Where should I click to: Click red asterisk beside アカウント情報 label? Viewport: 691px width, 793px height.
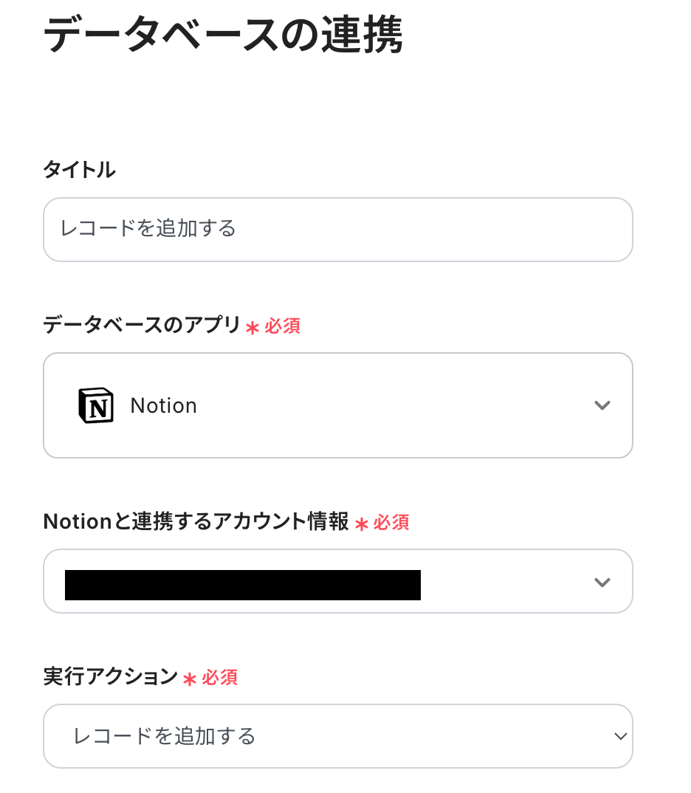[361, 524]
